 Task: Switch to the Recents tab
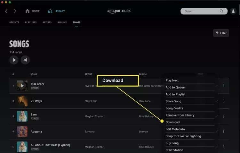click(x=14, y=22)
